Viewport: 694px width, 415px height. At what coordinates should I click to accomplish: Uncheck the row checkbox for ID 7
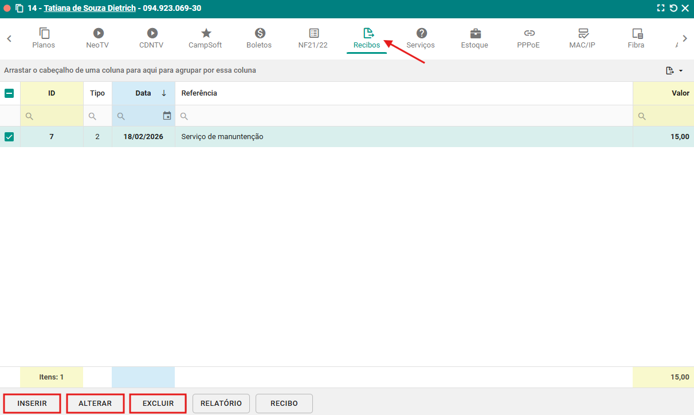click(x=10, y=137)
